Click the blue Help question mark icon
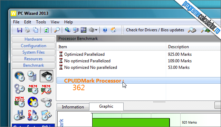The image size is (221, 127). 105,30
